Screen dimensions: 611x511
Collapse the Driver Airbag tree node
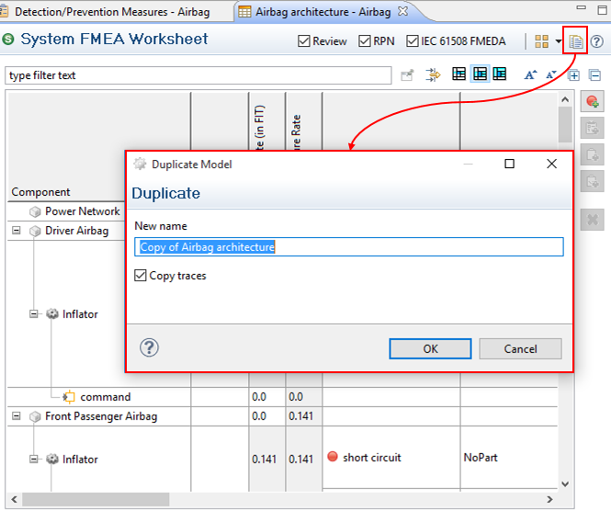16,231
